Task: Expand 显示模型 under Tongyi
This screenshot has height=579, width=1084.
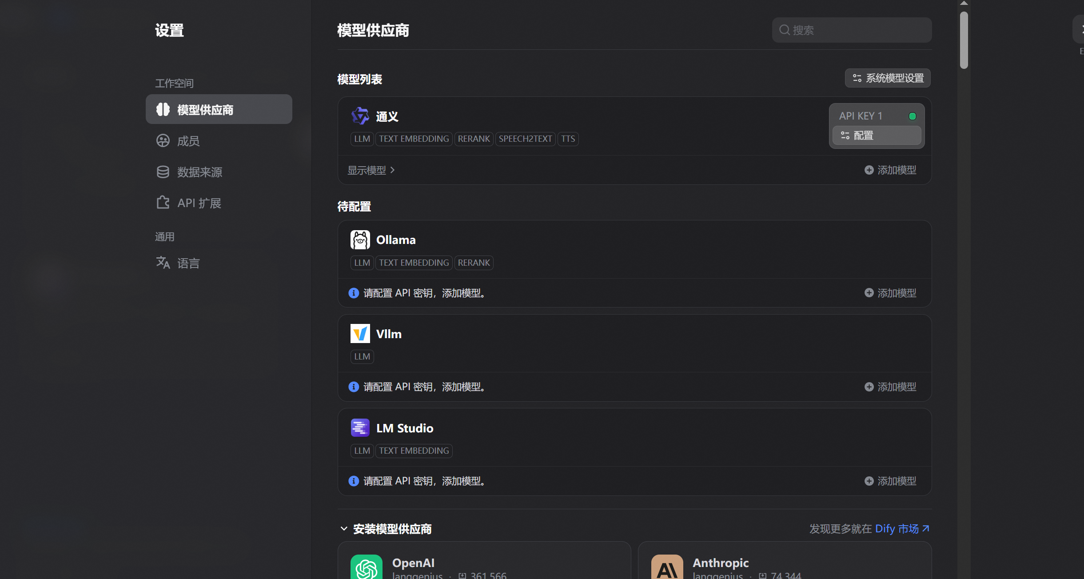Action: coord(371,170)
